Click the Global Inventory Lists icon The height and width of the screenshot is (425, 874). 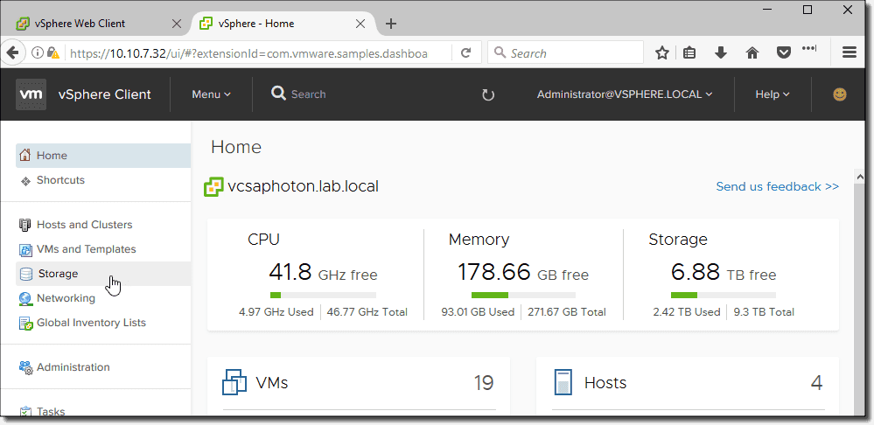25,323
